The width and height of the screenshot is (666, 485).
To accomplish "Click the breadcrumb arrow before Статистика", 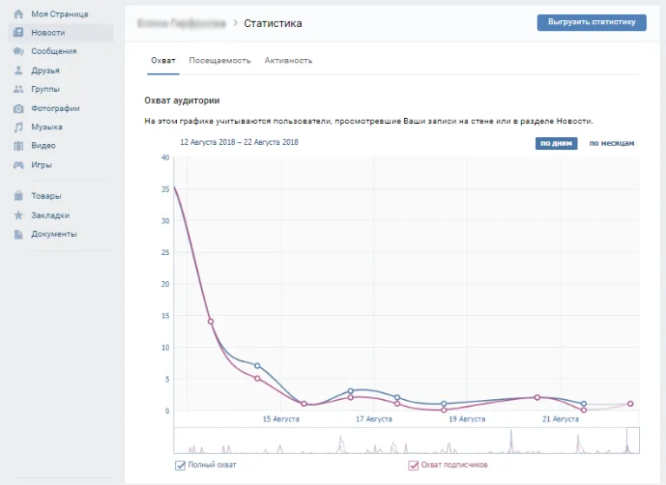I will point(236,23).
